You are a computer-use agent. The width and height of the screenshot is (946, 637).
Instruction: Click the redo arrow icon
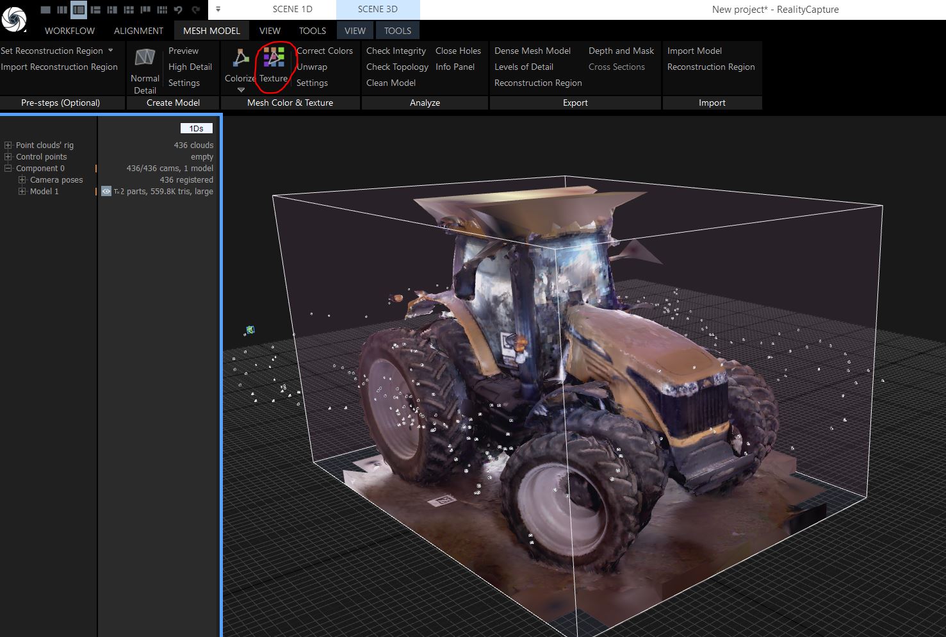[195, 10]
